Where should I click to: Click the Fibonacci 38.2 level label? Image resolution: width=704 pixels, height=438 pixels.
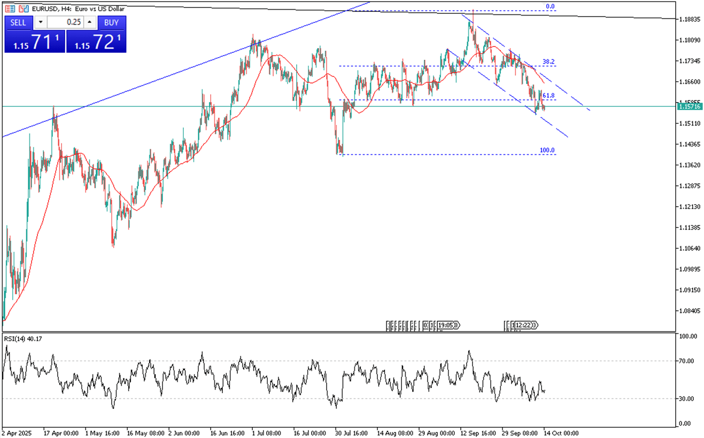click(548, 62)
